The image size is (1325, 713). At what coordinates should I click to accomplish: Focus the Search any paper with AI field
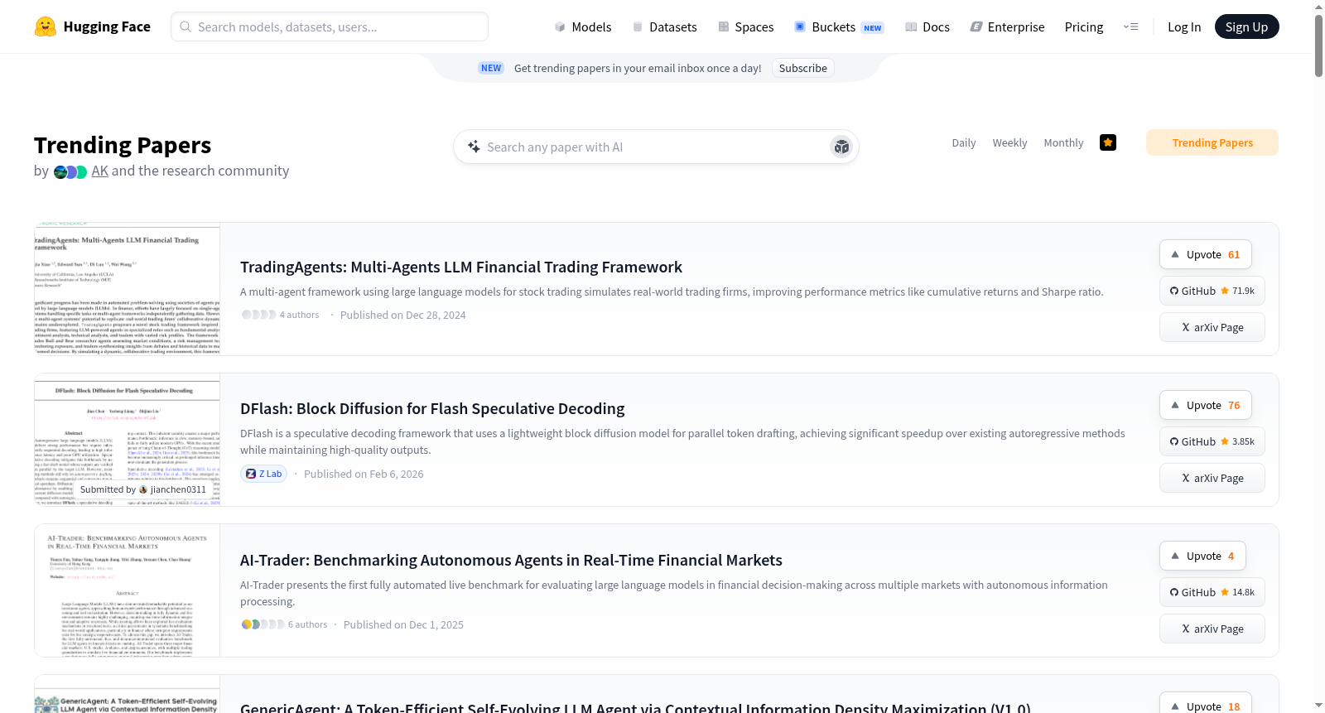pos(656,147)
